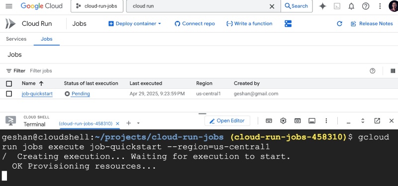
Task: Click the Google Cloud logo
Action: coord(42,6)
